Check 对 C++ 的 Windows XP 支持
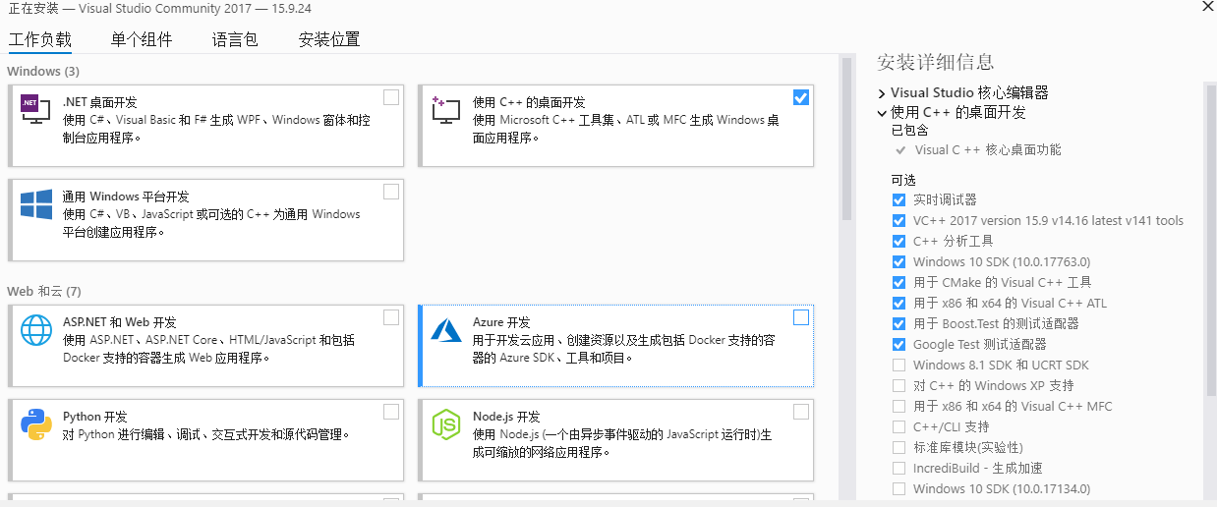The height and width of the screenshot is (507, 1217). 898,385
